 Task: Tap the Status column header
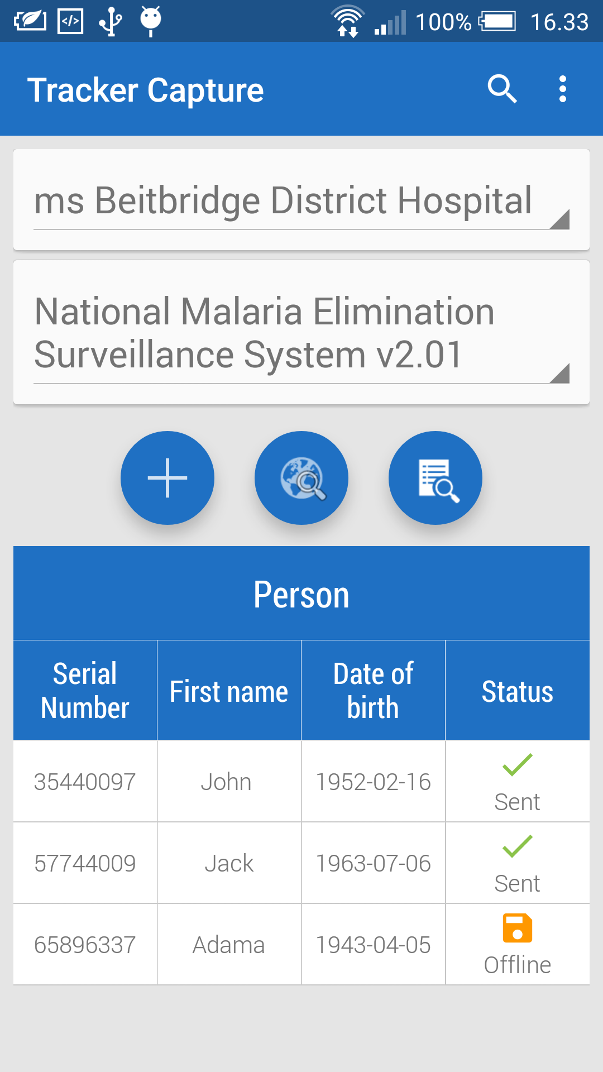pyautogui.click(x=517, y=692)
